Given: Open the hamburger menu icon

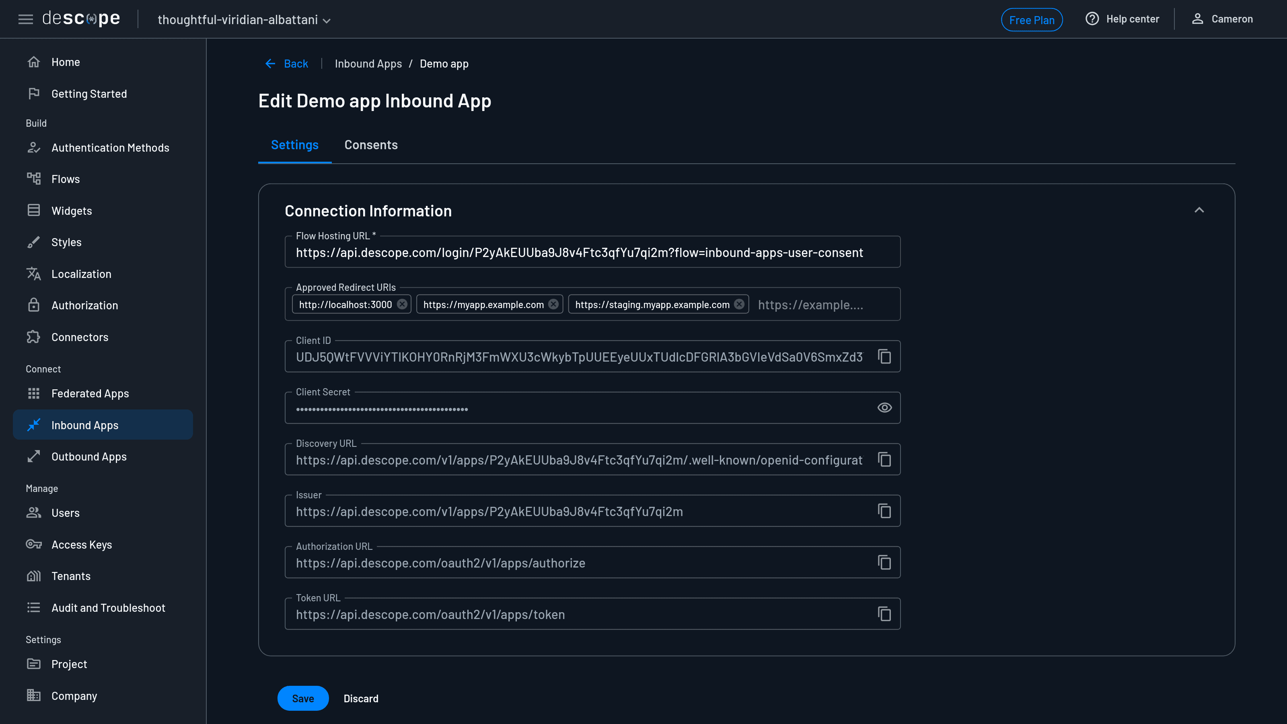Looking at the screenshot, I should [x=25, y=19].
